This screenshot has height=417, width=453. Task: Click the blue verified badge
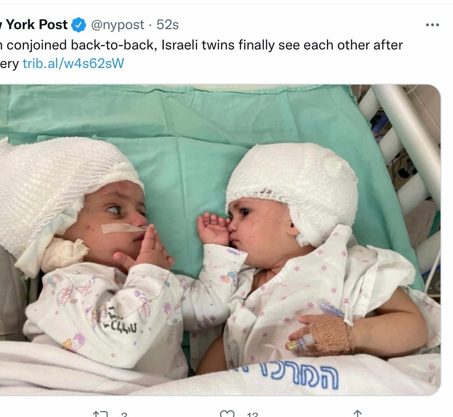click(79, 25)
